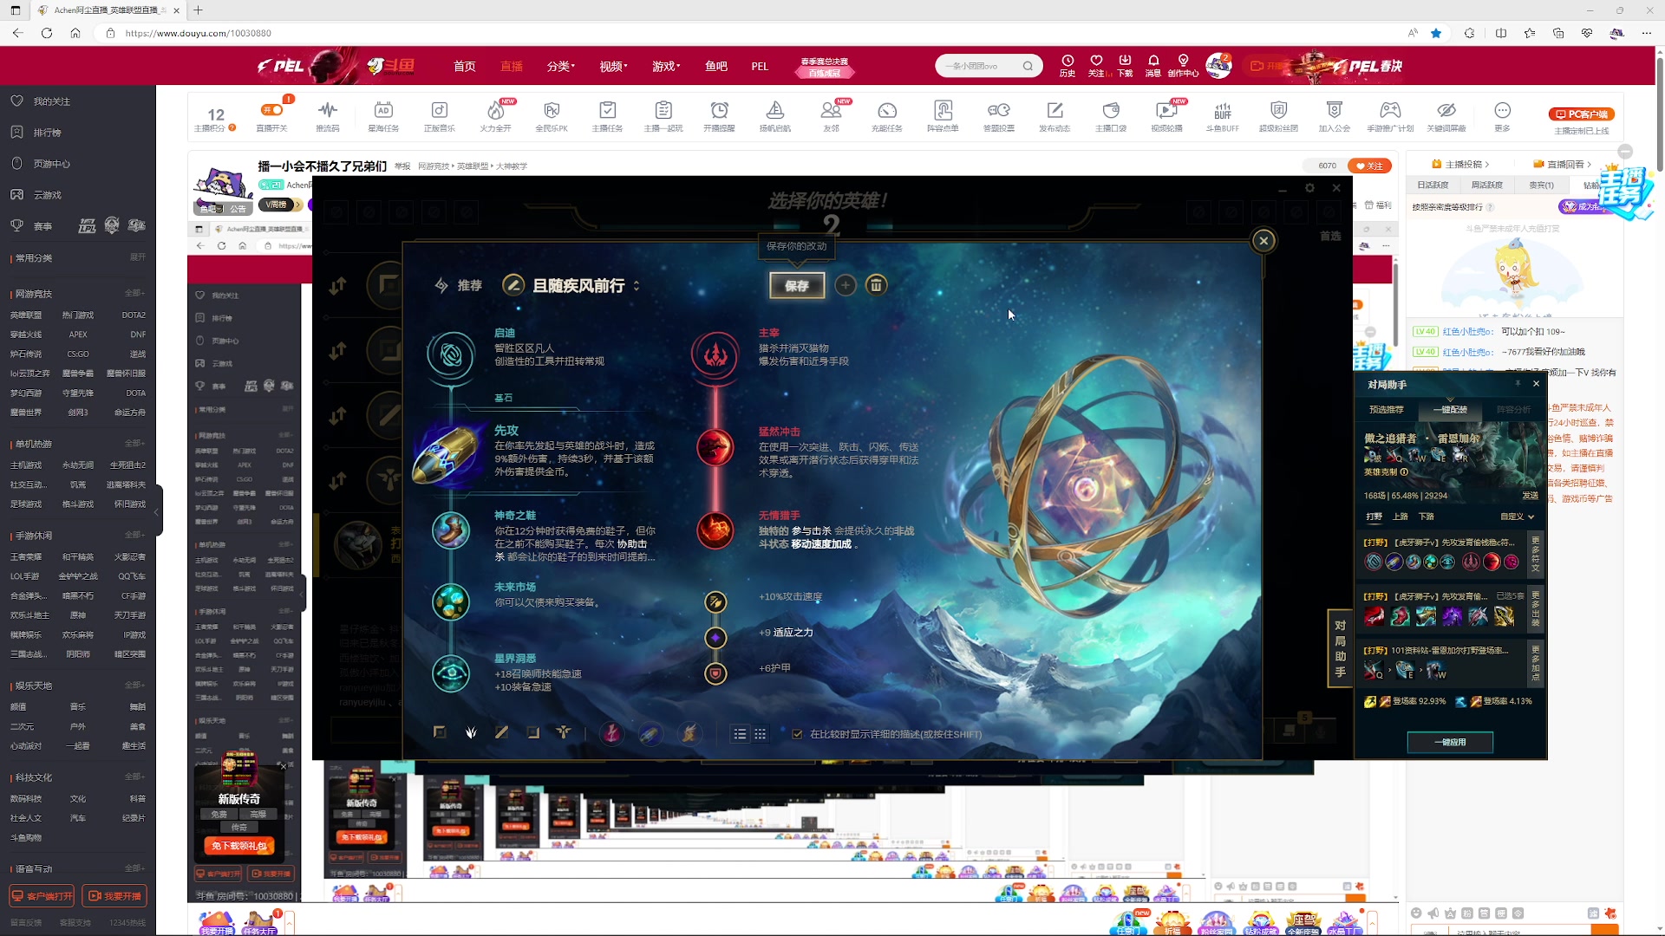Screen dimensions: 1665x936
Task: Switch runes to grid view
Action: pos(761,734)
